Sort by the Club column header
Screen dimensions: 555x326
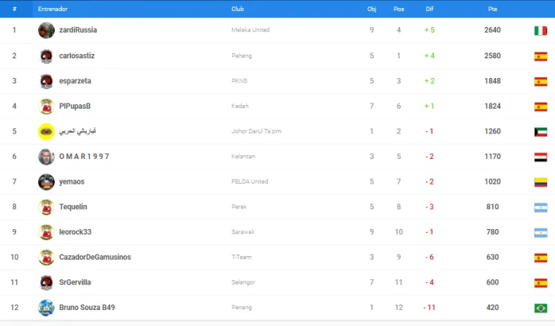(x=237, y=9)
